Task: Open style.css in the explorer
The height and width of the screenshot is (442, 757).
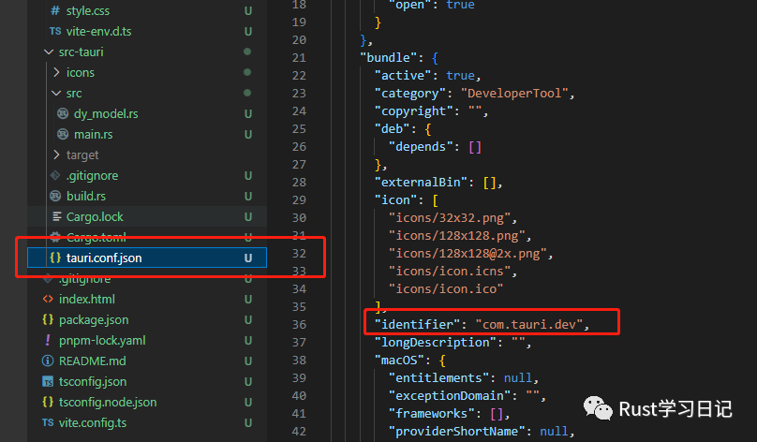Action: click(x=88, y=10)
